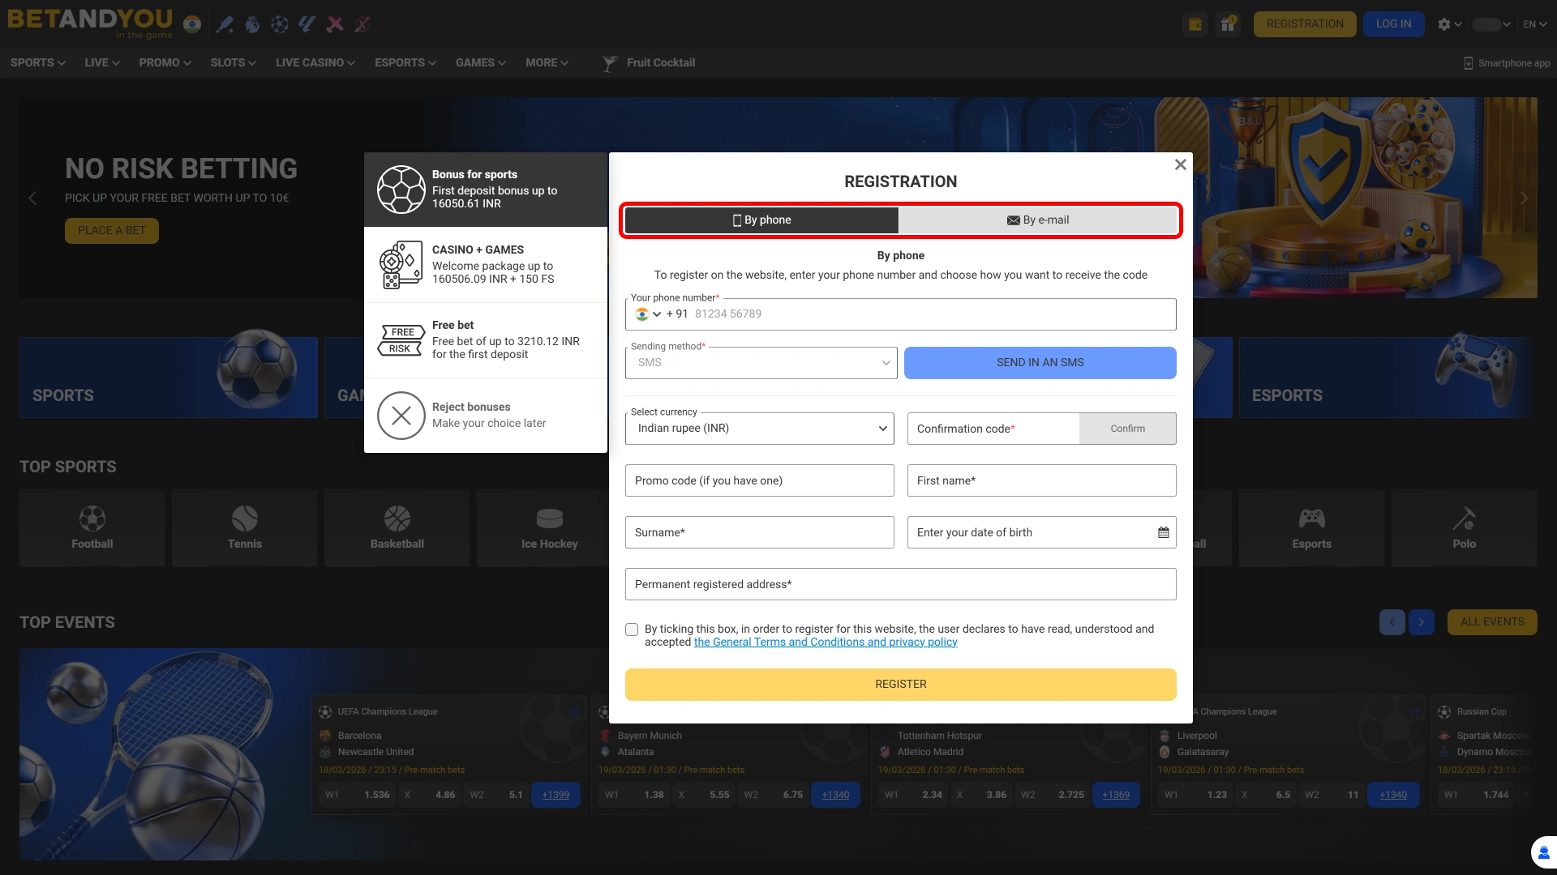
Task: Open the EN language dropdown
Action: [1534, 24]
